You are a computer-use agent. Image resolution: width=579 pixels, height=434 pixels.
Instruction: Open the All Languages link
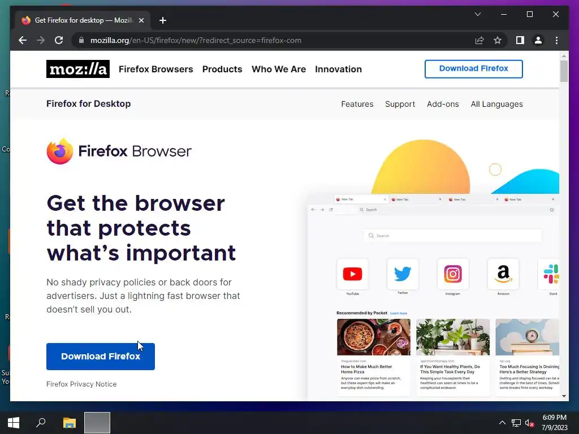click(496, 104)
